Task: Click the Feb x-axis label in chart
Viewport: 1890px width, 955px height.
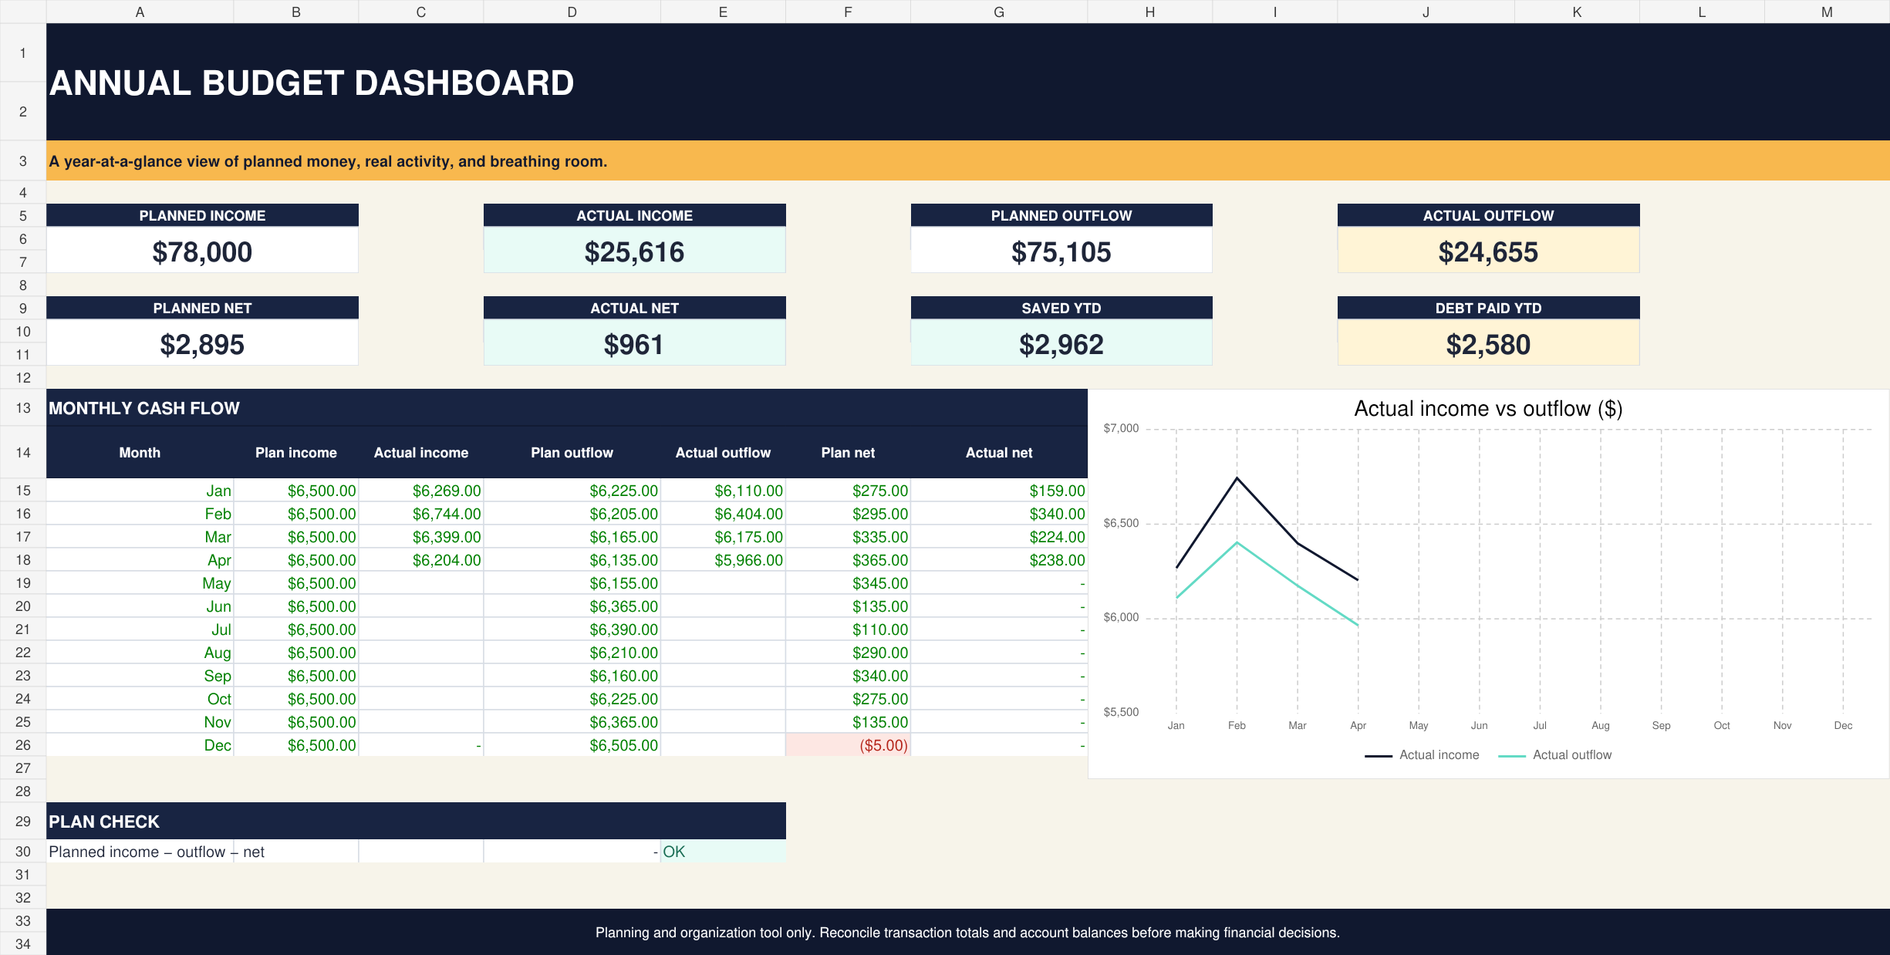Action: click(1237, 725)
